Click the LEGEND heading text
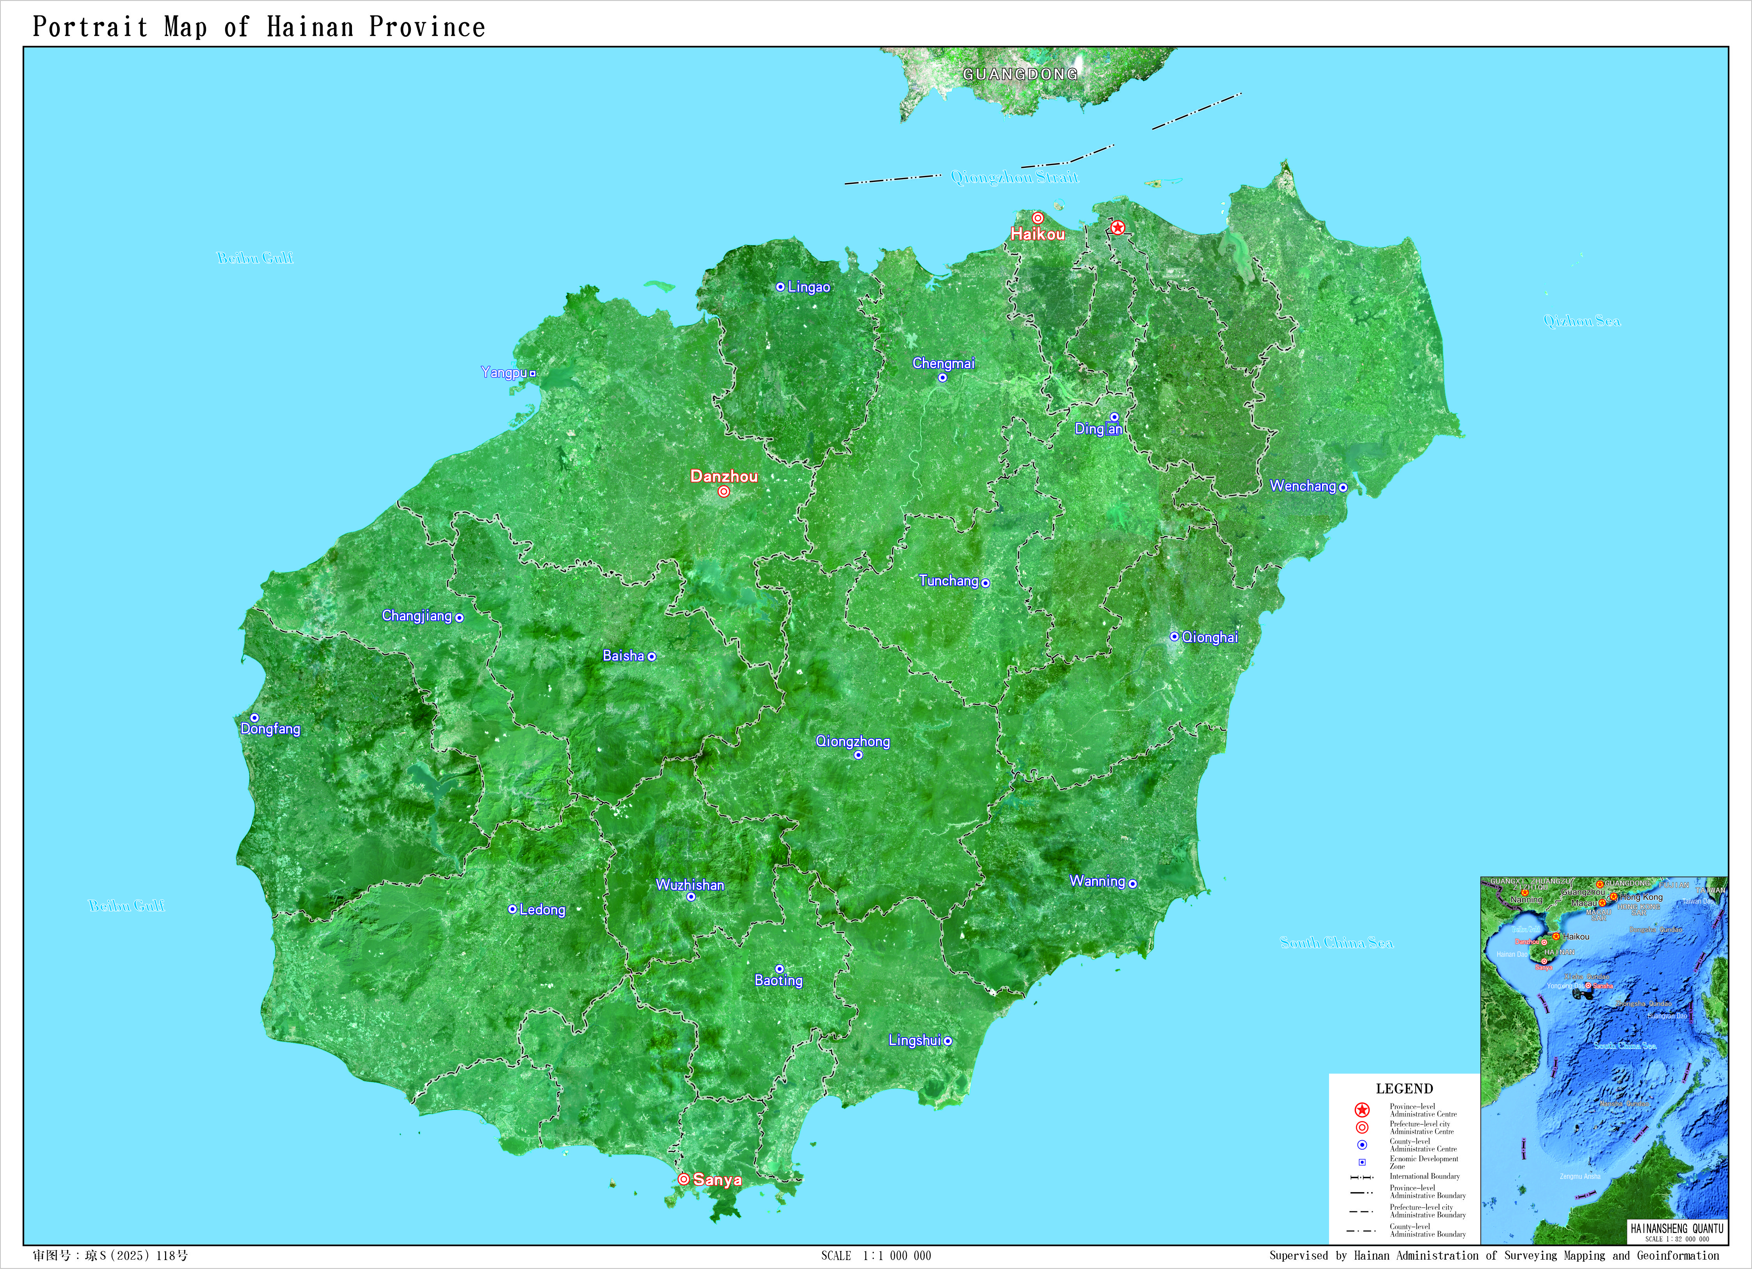This screenshot has width=1752, height=1269. tap(1404, 1088)
